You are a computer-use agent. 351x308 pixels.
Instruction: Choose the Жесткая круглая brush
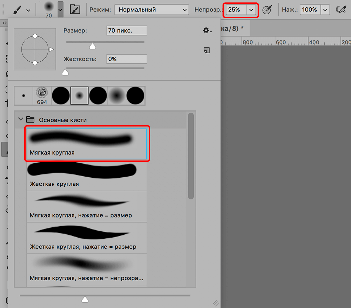87,175
